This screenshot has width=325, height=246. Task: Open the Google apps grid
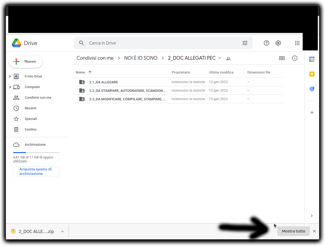pyautogui.click(x=297, y=43)
